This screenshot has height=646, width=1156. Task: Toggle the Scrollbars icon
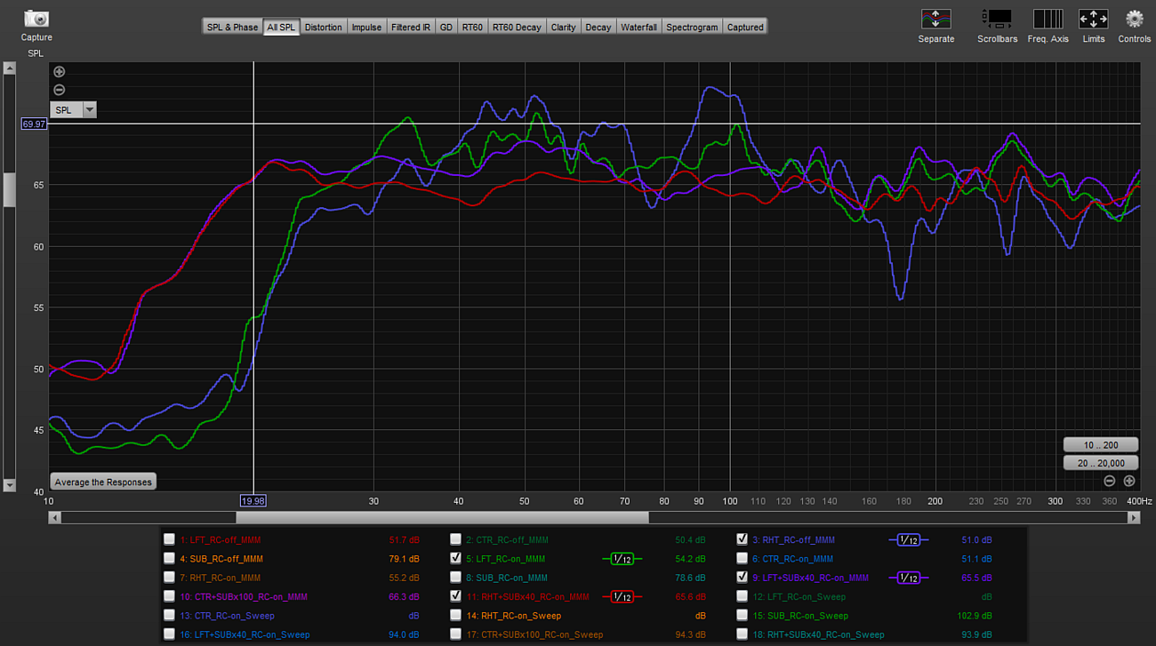(x=997, y=19)
